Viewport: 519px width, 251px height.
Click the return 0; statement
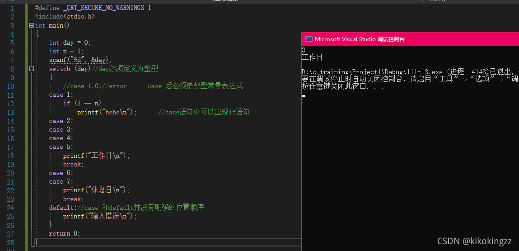point(65,234)
